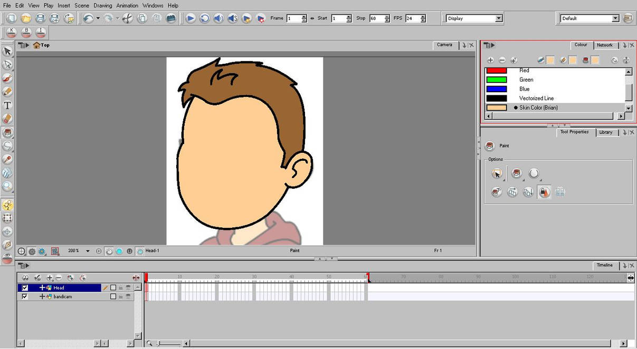
Task: Toggle the bandicam layer checkbox
Action: coord(24,296)
